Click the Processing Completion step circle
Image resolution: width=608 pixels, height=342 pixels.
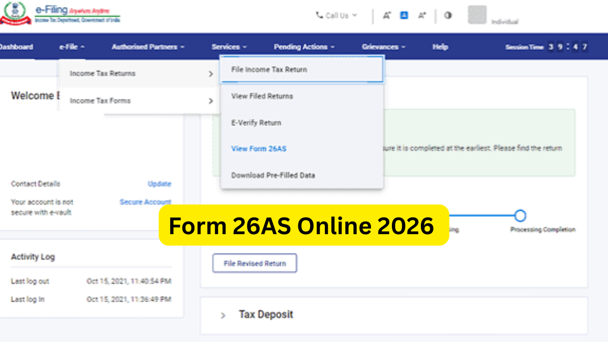[520, 216]
